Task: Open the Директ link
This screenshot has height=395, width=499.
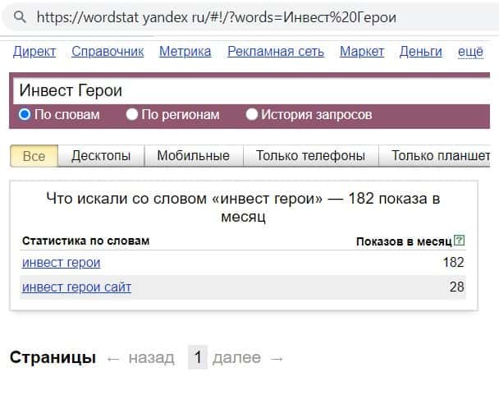Action: pyautogui.click(x=34, y=52)
